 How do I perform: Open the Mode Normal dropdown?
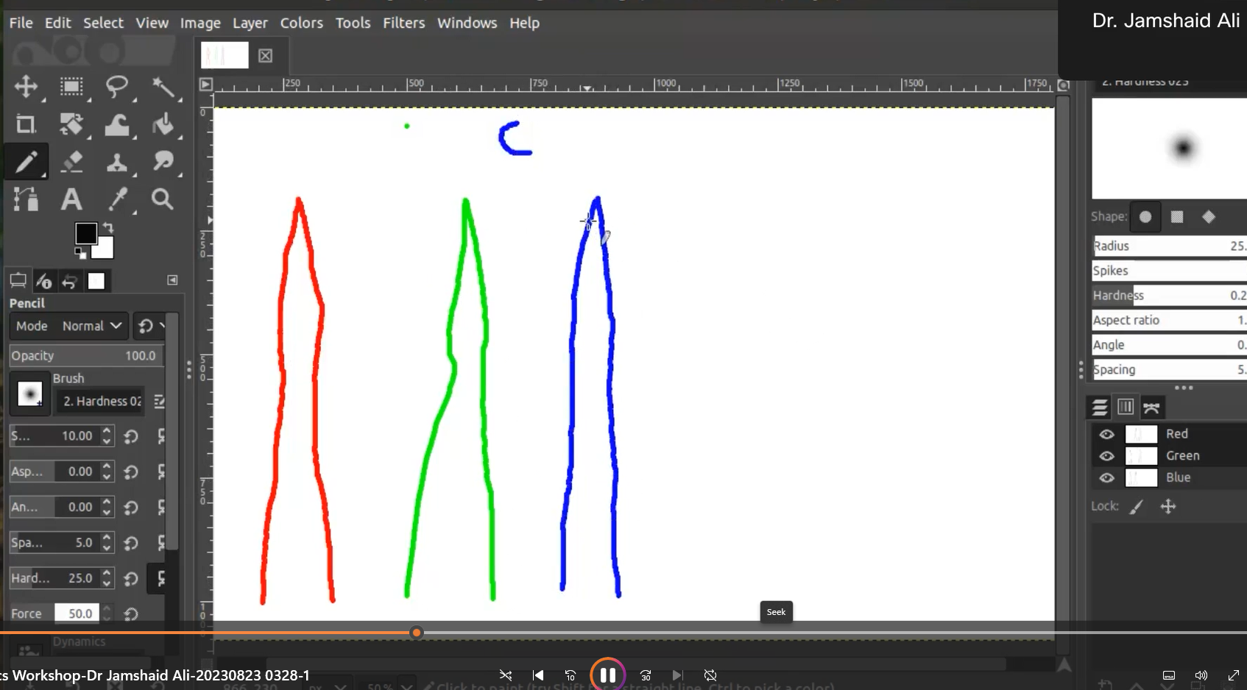coord(69,326)
